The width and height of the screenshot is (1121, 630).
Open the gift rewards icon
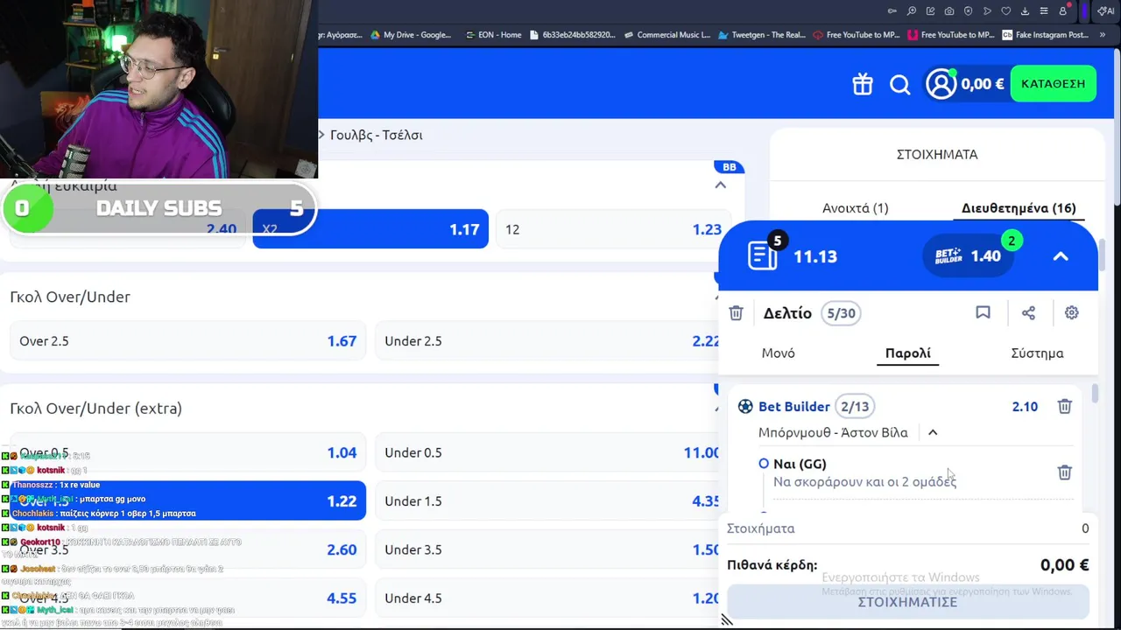[x=863, y=84]
